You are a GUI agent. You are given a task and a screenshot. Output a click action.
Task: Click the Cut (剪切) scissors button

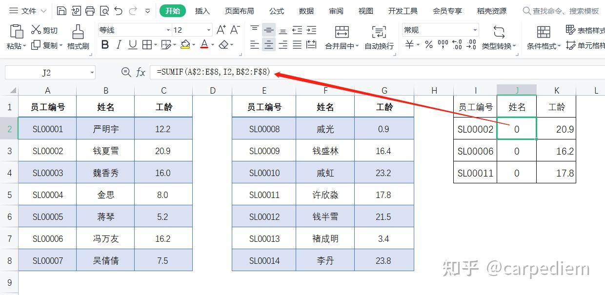tap(44, 30)
